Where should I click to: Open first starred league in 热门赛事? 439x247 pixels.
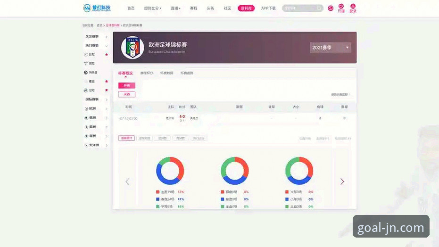point(91,55)
